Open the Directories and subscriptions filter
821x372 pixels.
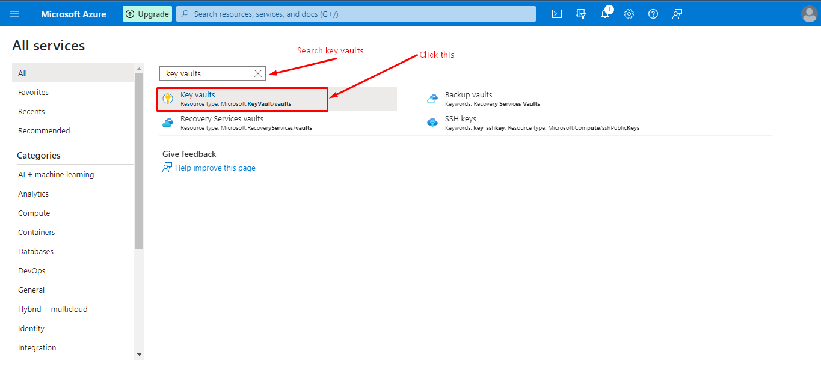pos(581,14)
